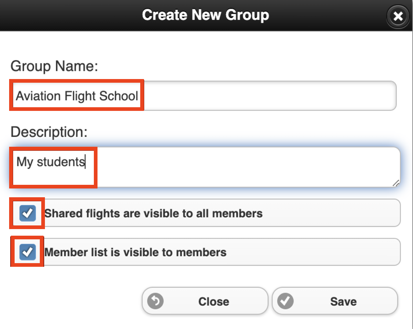Click the word 'students' in Description
Screen dimensions: 413x329
click(61, 162)
